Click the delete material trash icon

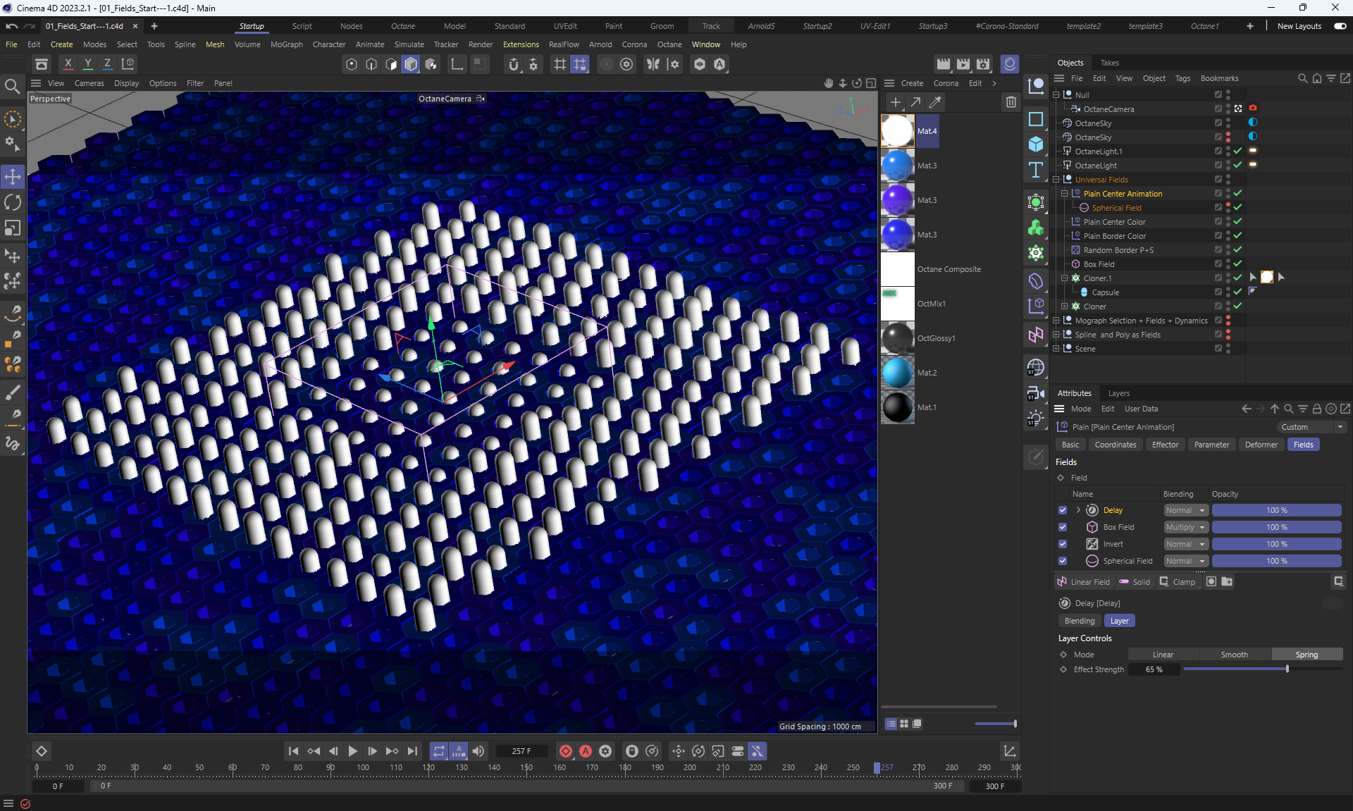(x=1011, y=102)
